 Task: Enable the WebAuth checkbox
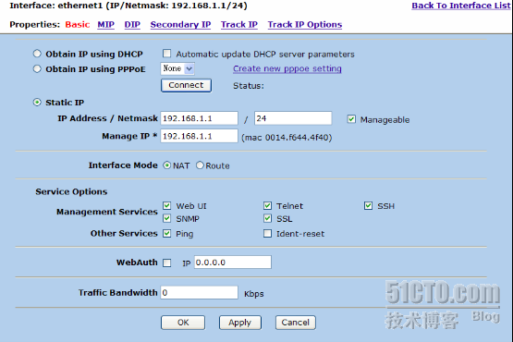pyautogui.click(x=167, y=263)
